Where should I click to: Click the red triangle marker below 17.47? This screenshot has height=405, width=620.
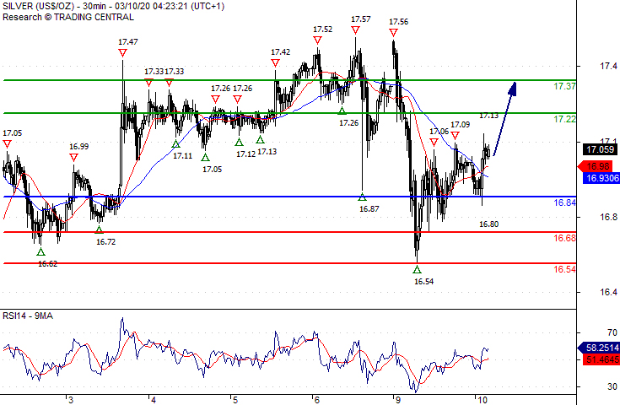122,53
